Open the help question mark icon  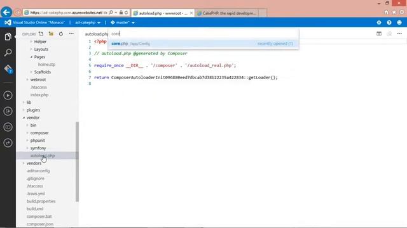tap(389, 23)
